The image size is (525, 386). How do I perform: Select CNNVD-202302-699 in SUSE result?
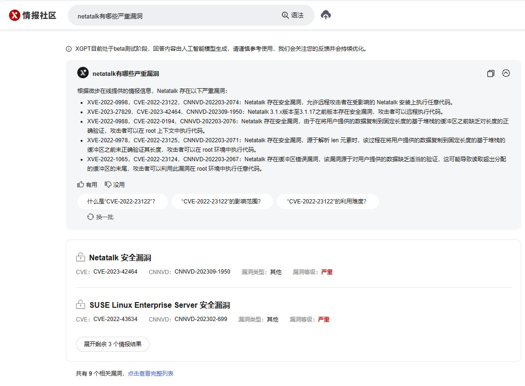tap(201, 320)
